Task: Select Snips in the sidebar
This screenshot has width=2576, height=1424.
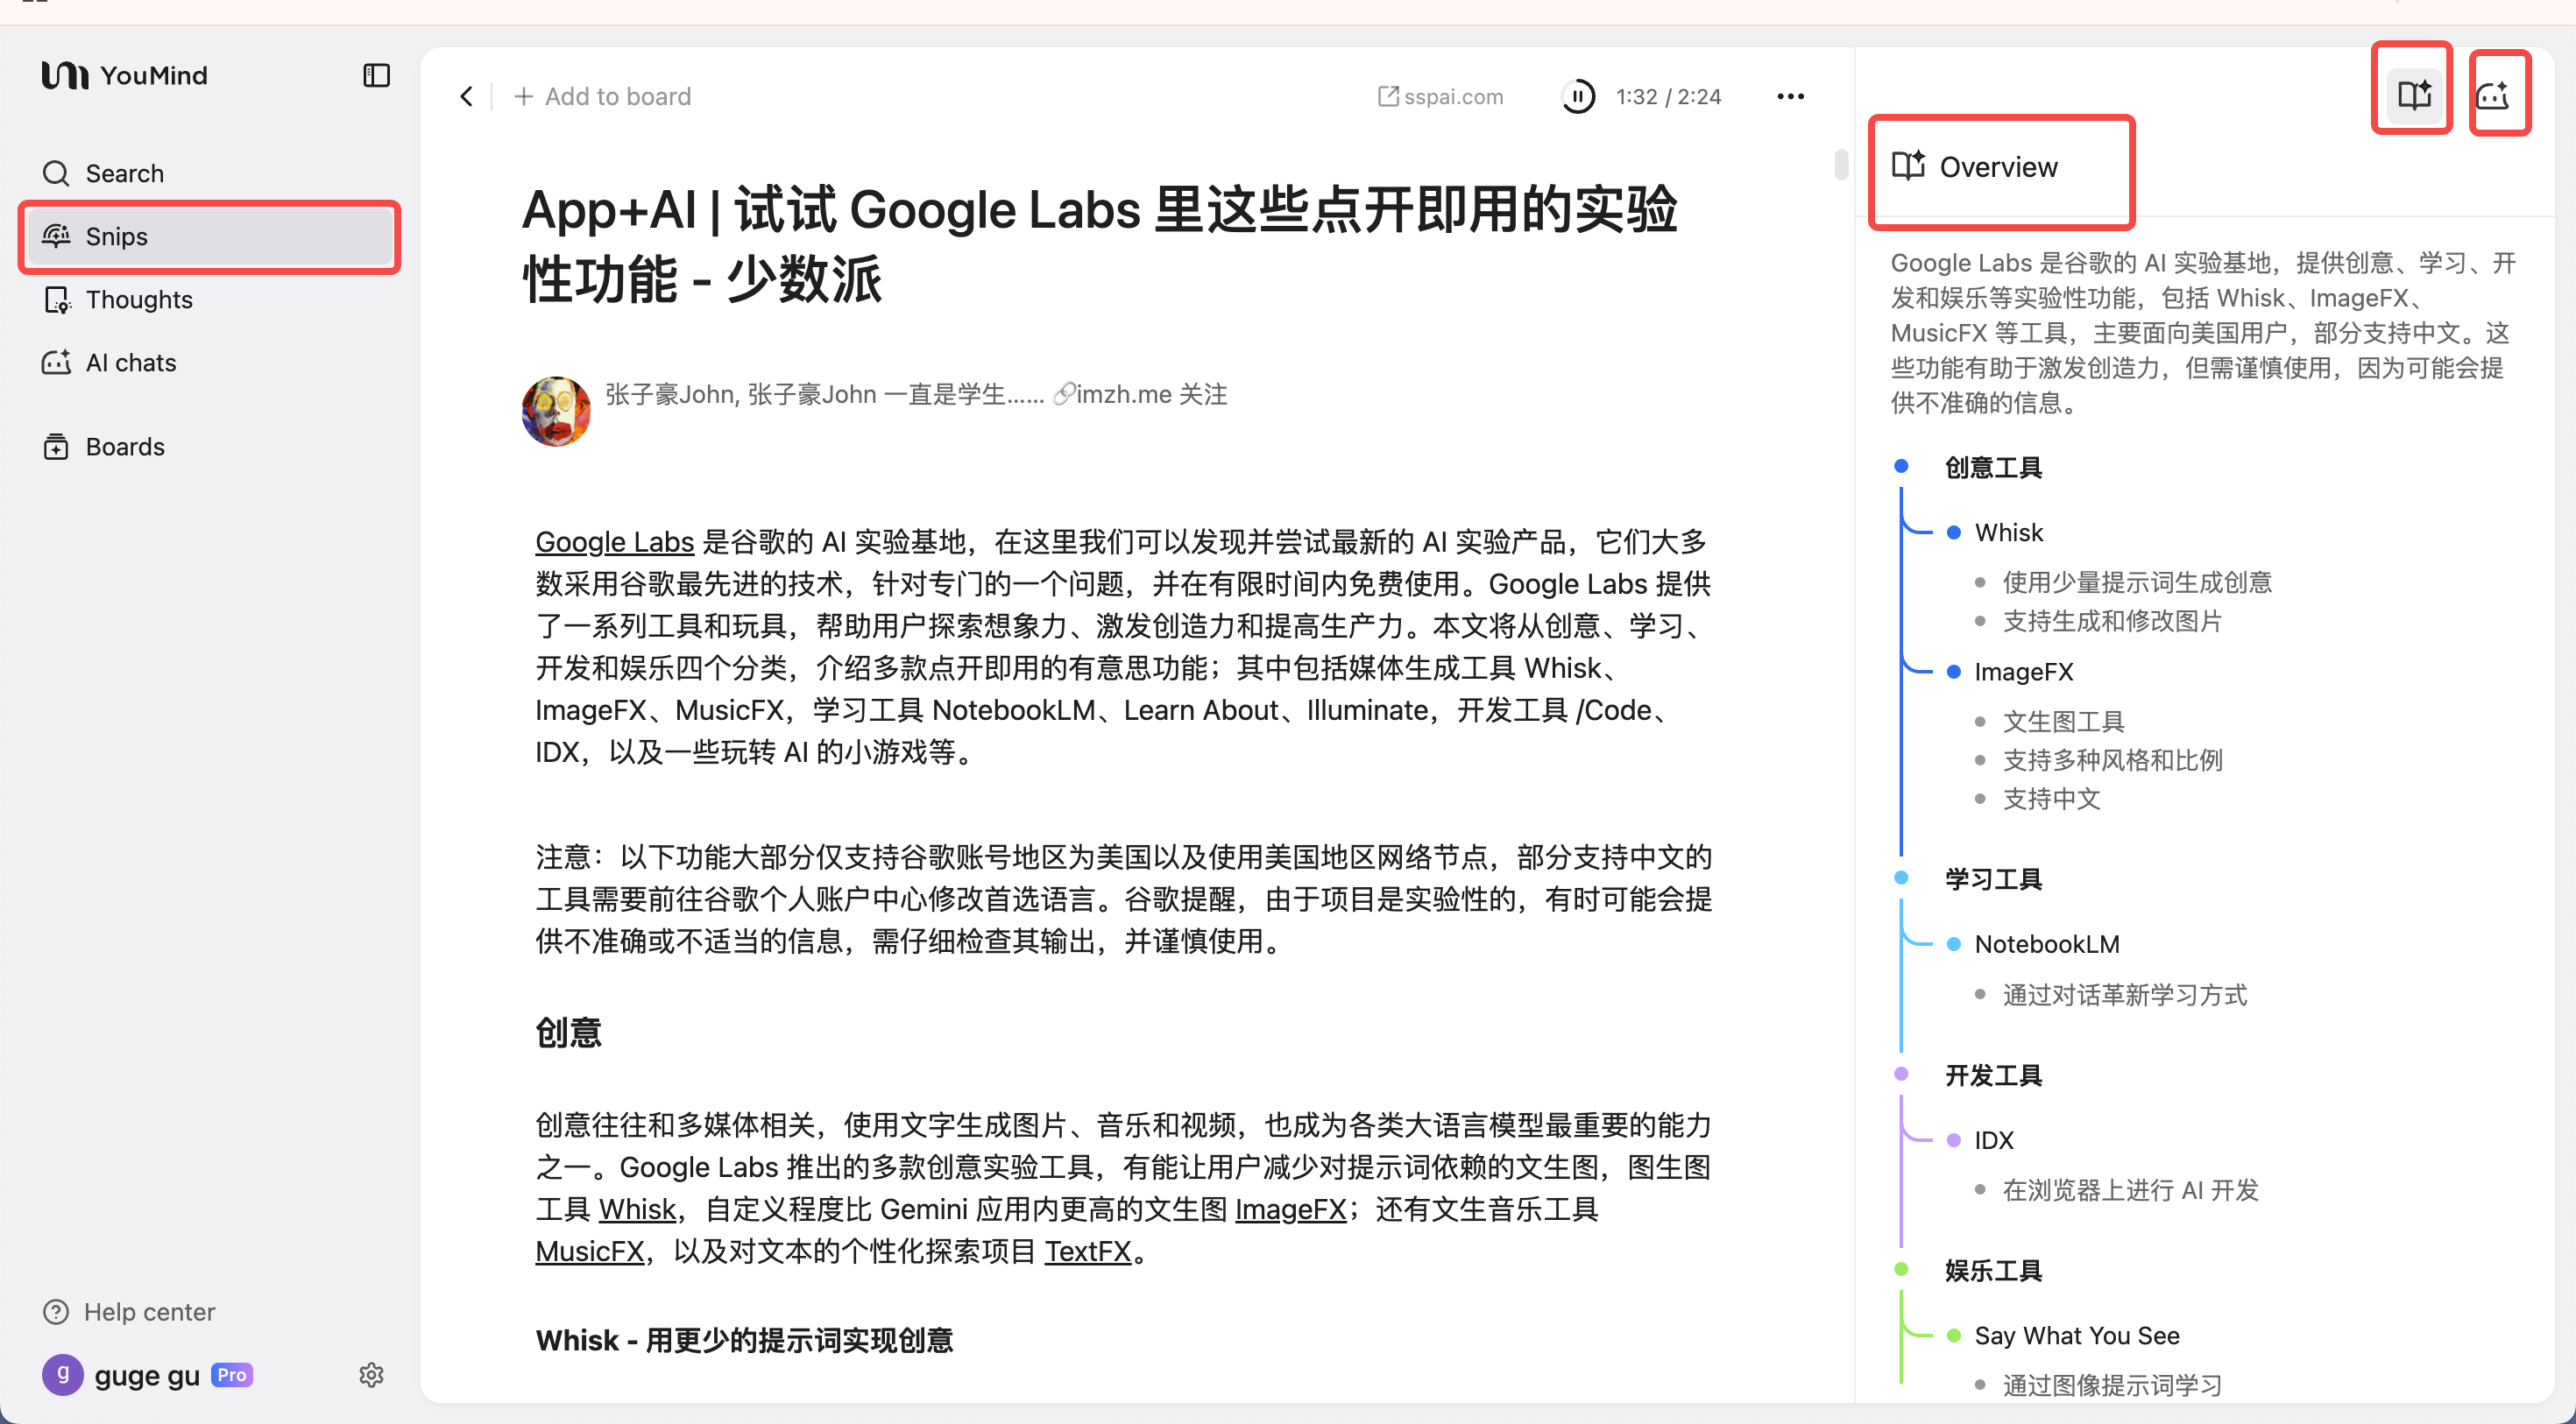Action: pos(210,236)
